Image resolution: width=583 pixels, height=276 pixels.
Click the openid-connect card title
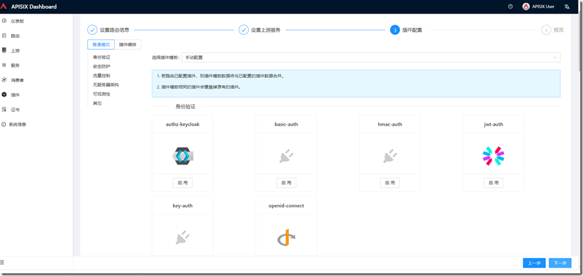[x=286, y=205]
